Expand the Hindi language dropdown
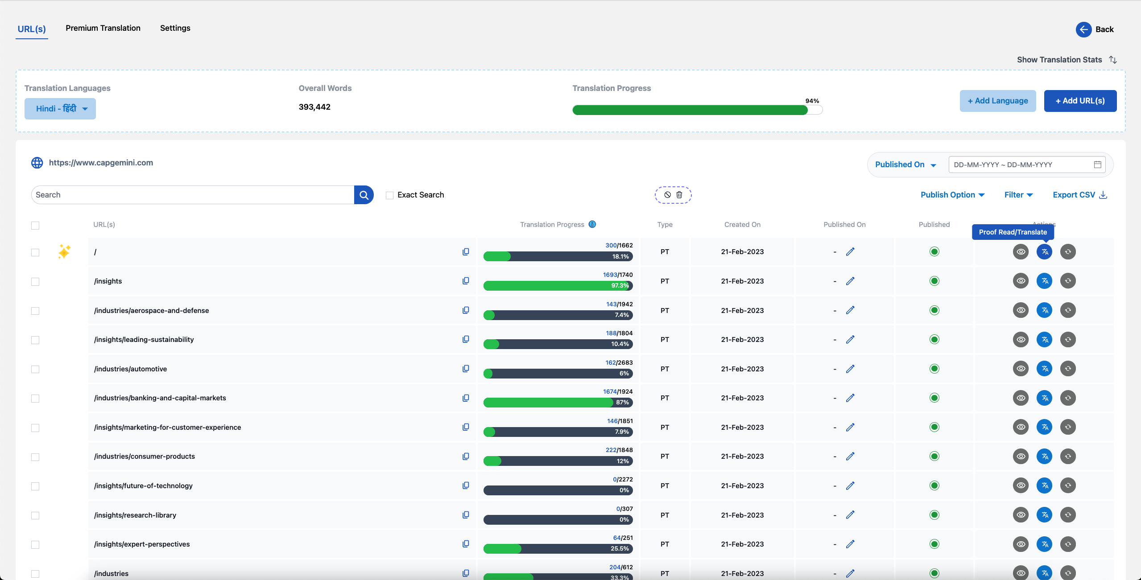Screen dimensions: 1141x580 coord(60,109)
